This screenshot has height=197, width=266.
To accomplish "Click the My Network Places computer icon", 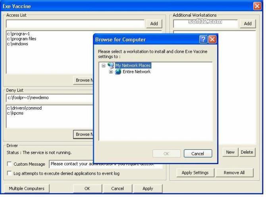I will (x=111, y=65).
